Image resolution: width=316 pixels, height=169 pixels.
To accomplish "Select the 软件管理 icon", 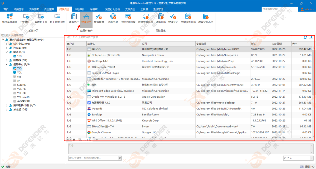I will click(99, 18).
